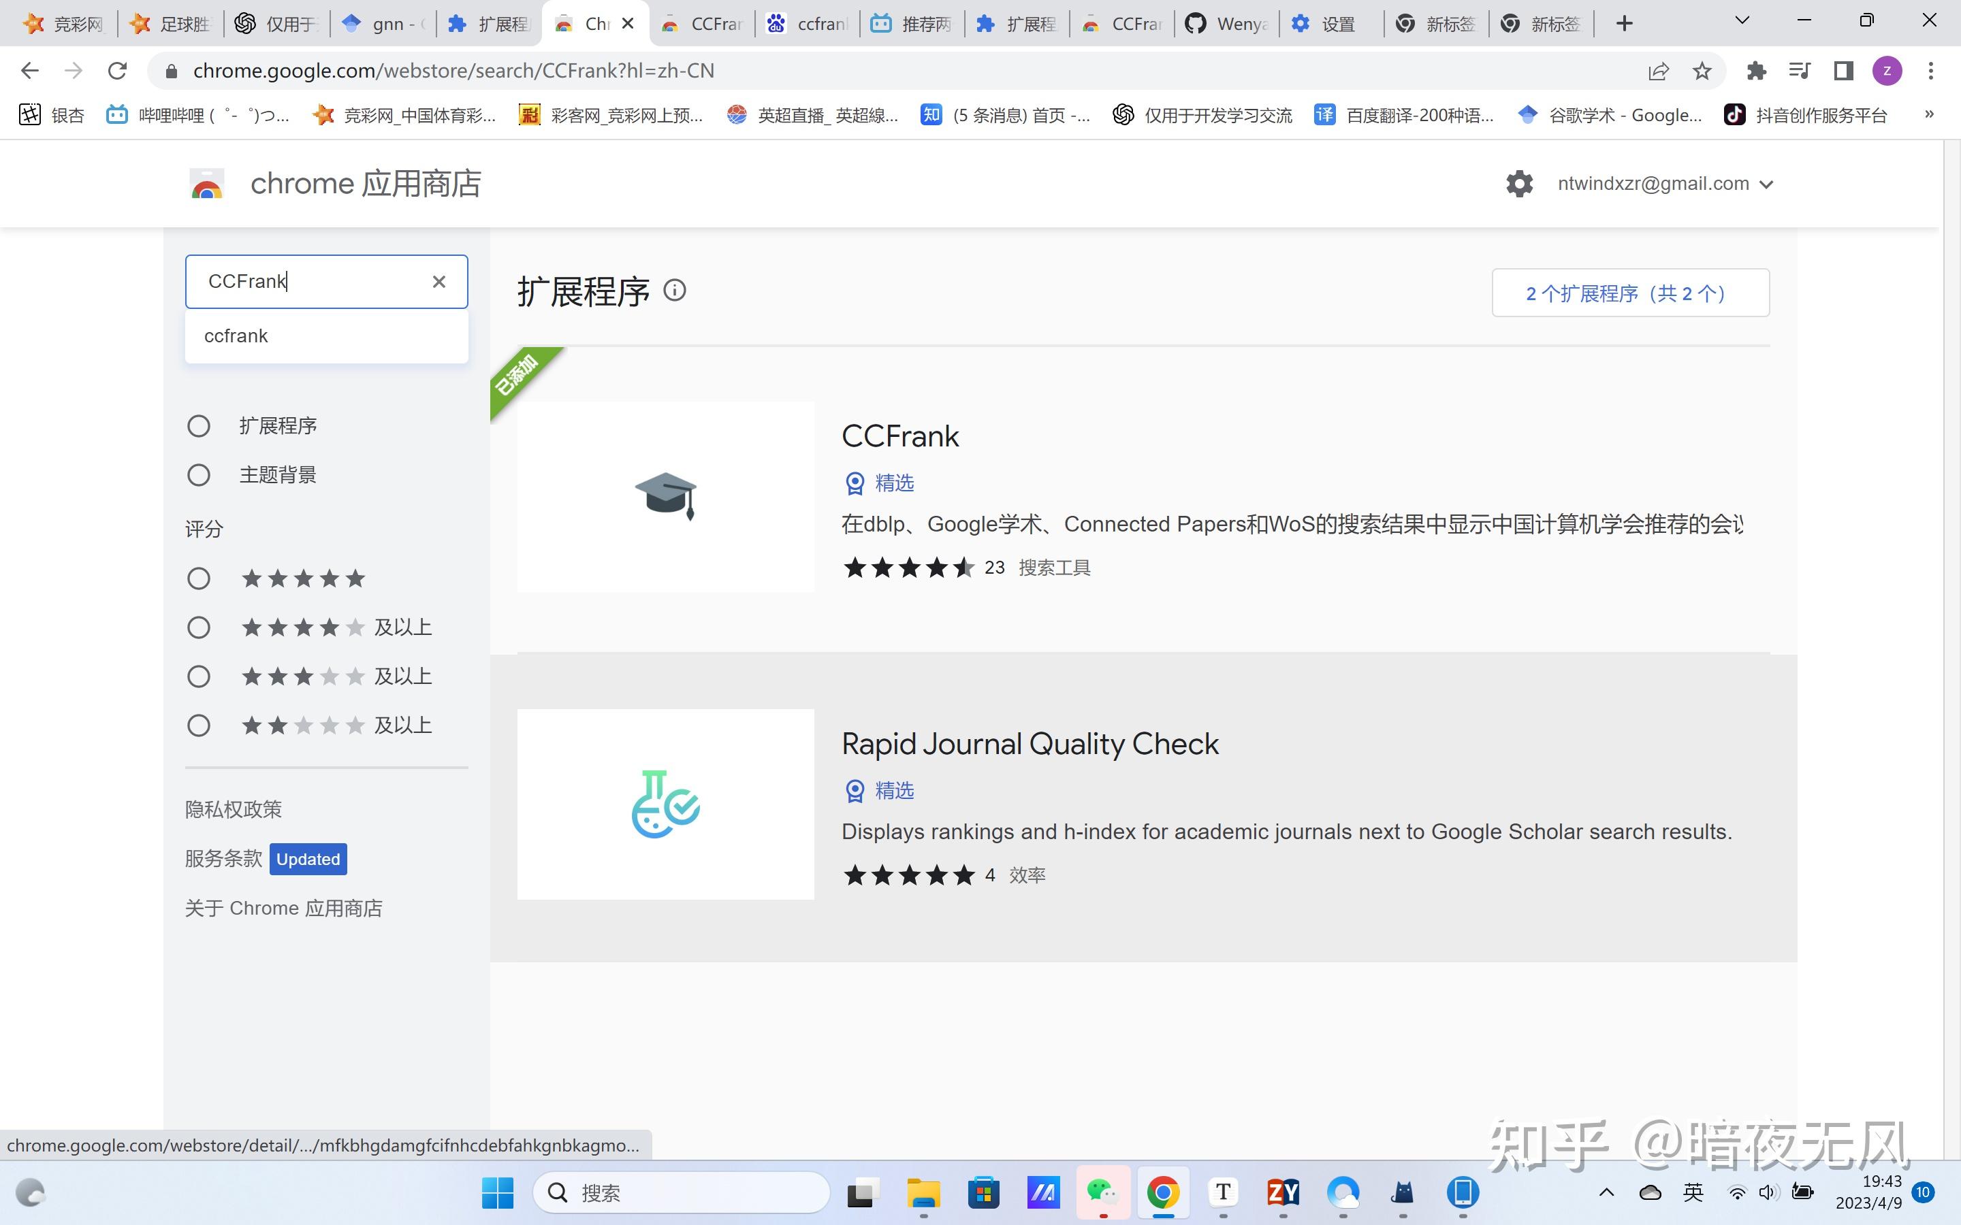
Task: Click the Rapid Journal Quality Check flask thumbnail
Action: click(665, 804)
